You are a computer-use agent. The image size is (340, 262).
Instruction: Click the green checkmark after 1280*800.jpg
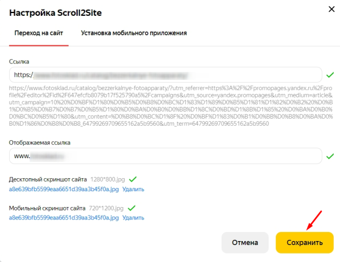[x=134, y=179]
